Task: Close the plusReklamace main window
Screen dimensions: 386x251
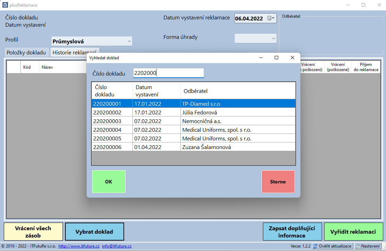Action: [379, 5]
